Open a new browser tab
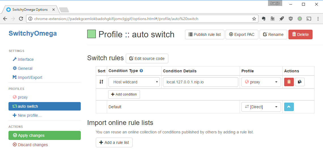This screenshot has height=160, width=323. pos(64,10)
